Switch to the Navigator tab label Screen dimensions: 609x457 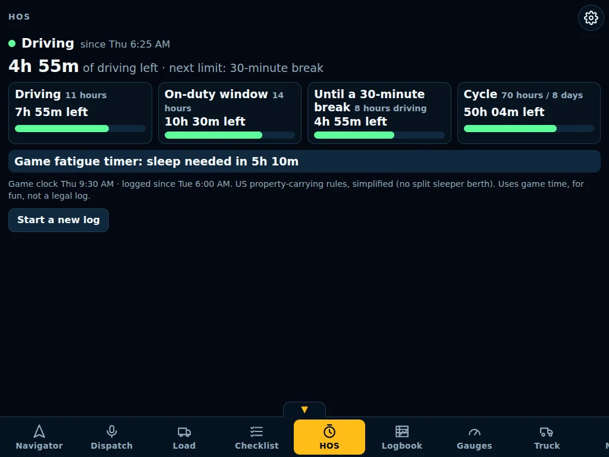point(39,446)
